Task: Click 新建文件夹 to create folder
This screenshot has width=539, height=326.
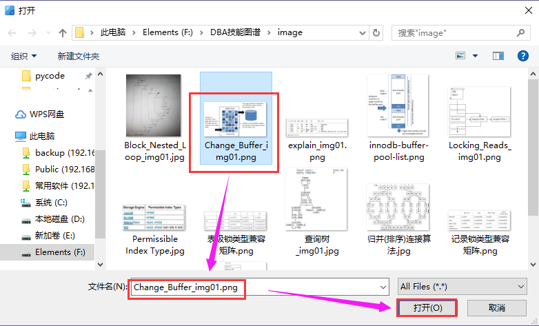Action: click(78, 56)
